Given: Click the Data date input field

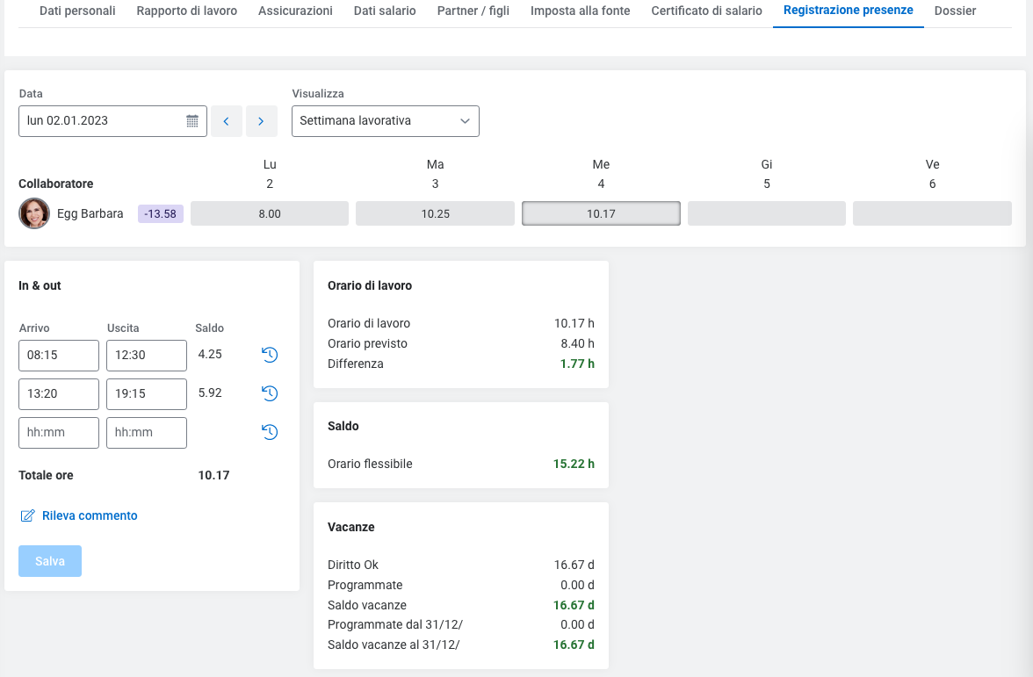Looking at the screenshot, I should (101, 121).
